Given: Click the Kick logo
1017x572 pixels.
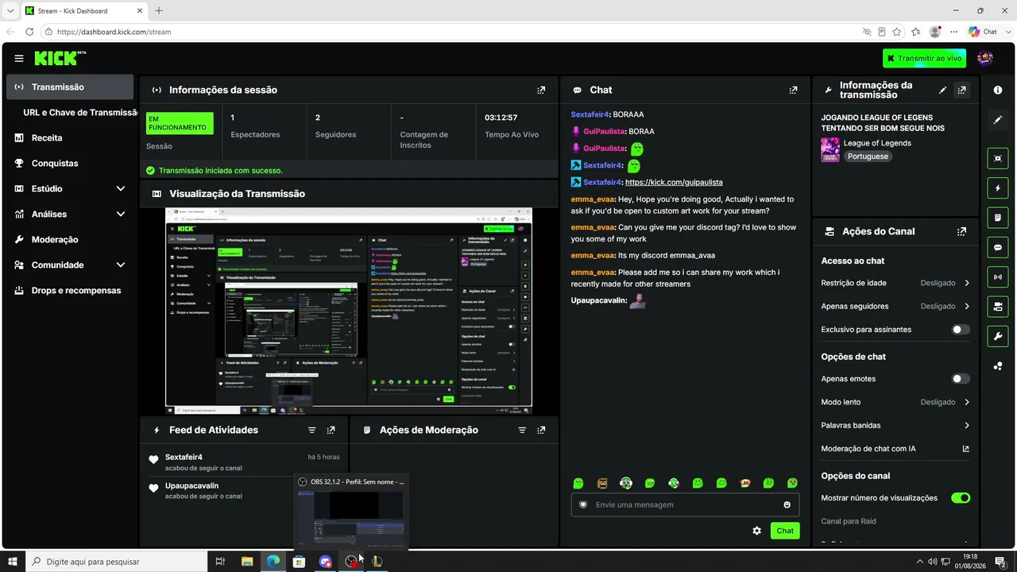Looking at the screenshot, I should (60, 58).
